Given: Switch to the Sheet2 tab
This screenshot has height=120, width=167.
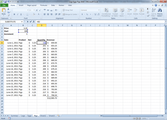Looking at the screenshot, I should [43, 116].
